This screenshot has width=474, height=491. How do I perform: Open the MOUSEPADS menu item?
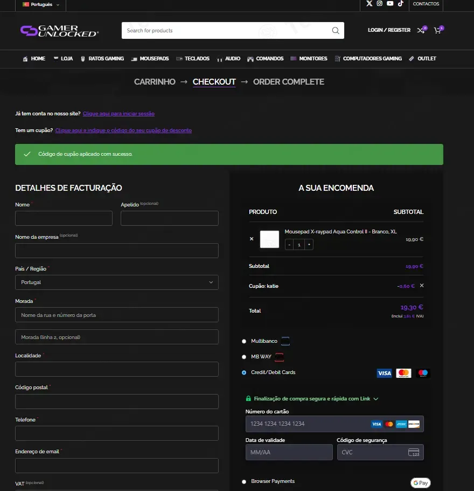coord(150,59)
